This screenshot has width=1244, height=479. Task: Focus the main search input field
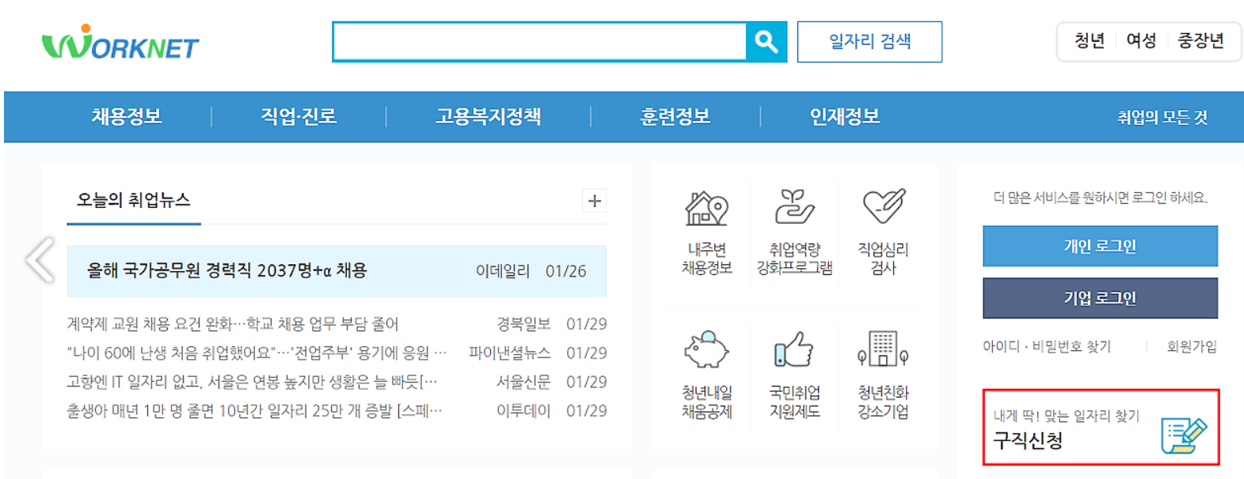click(x=539, y=42)
